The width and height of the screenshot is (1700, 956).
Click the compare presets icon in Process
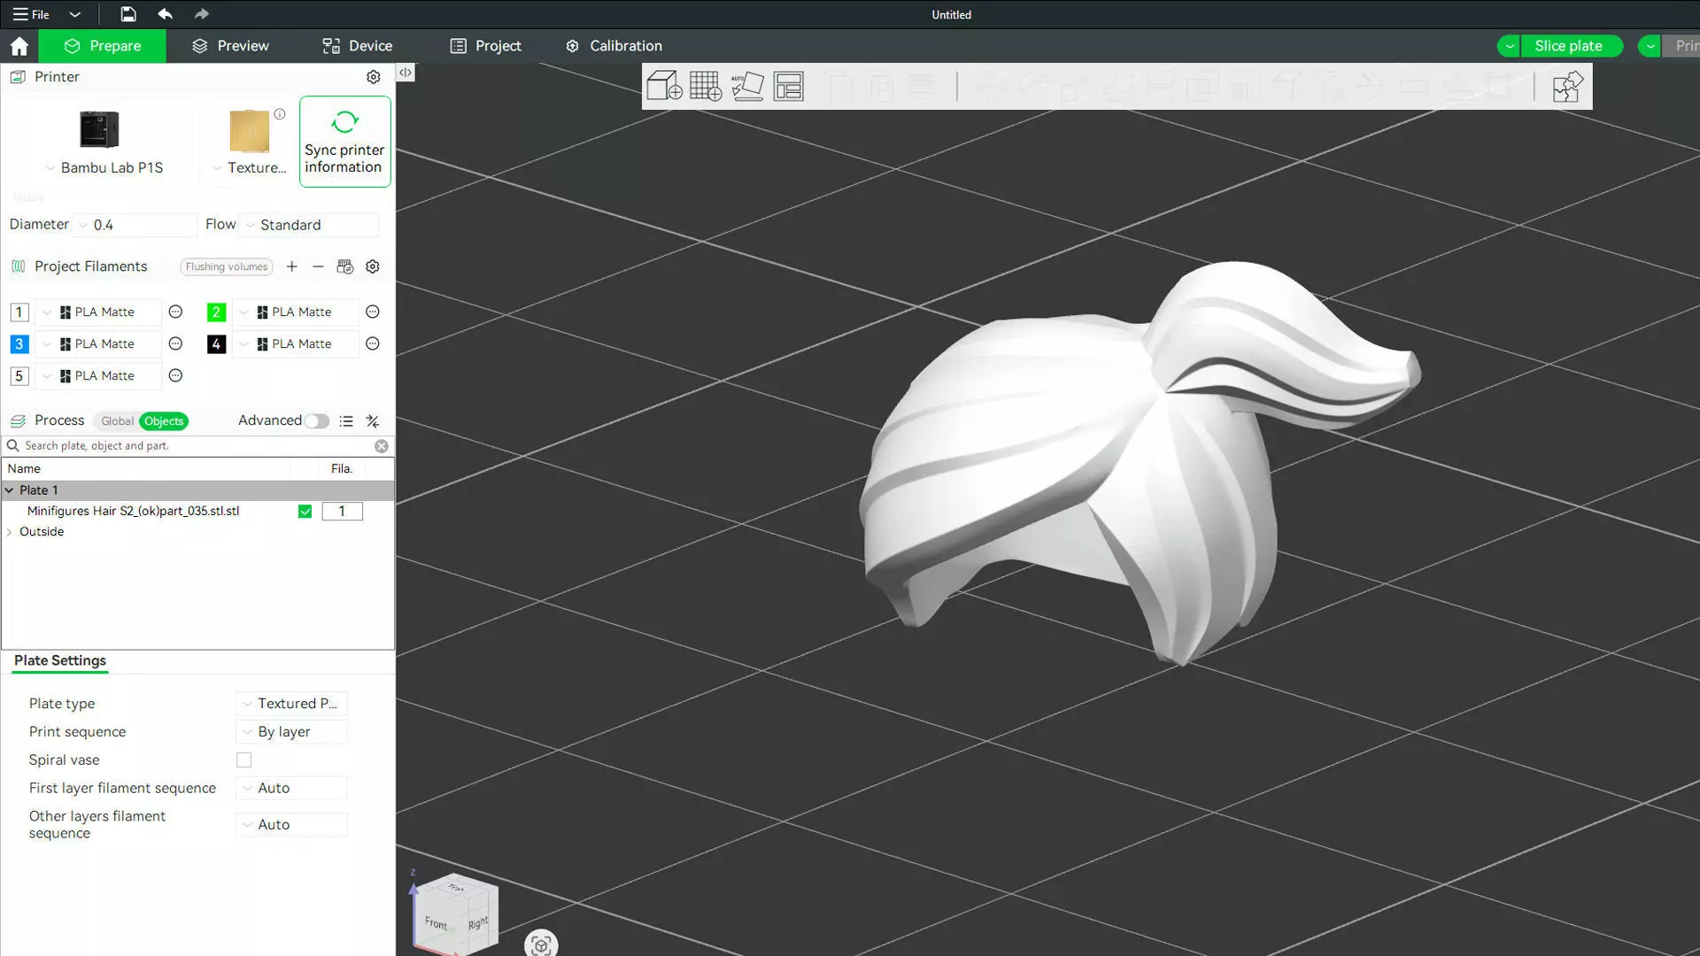[373, 421]
